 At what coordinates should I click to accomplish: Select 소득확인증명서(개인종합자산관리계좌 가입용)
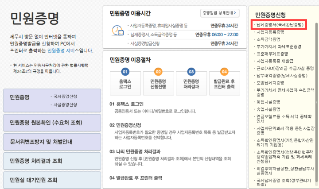click(285, 143)
